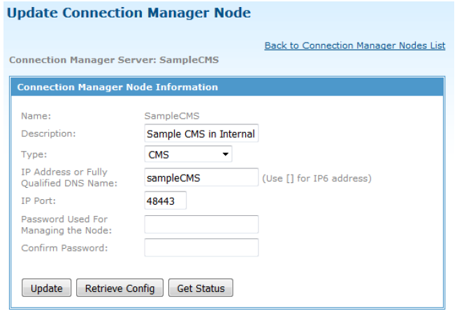
Task: Select the Update Connection Manager Node heading
Action: pos(129,13)
